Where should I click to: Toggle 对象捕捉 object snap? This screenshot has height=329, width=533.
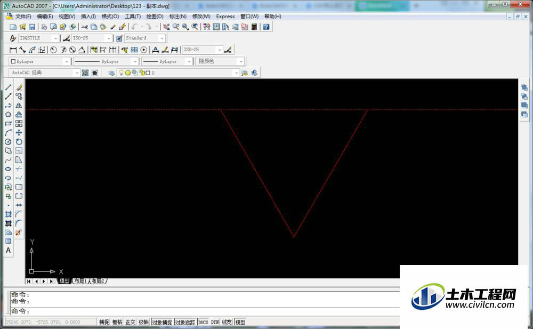(x=162, y=322)
